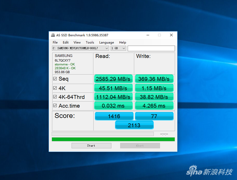237x180 pixels.
Task: Click the total score 2113 box
Action: click(x=134, y=125)
